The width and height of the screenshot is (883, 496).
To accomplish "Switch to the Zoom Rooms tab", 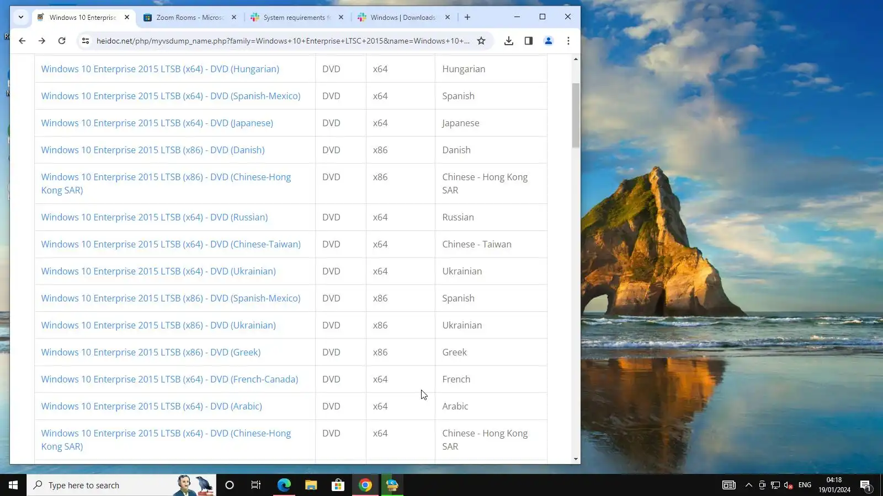I will pos(190,17).
